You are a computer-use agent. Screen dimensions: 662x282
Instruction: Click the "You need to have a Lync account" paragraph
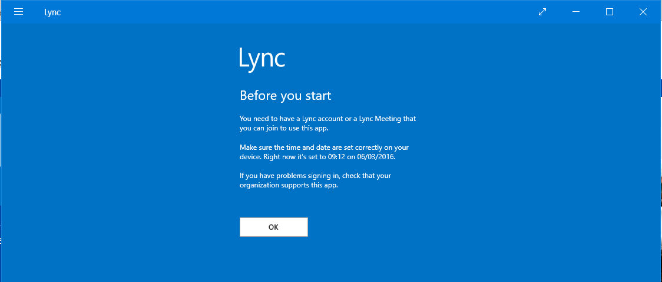tap(327, 123)
